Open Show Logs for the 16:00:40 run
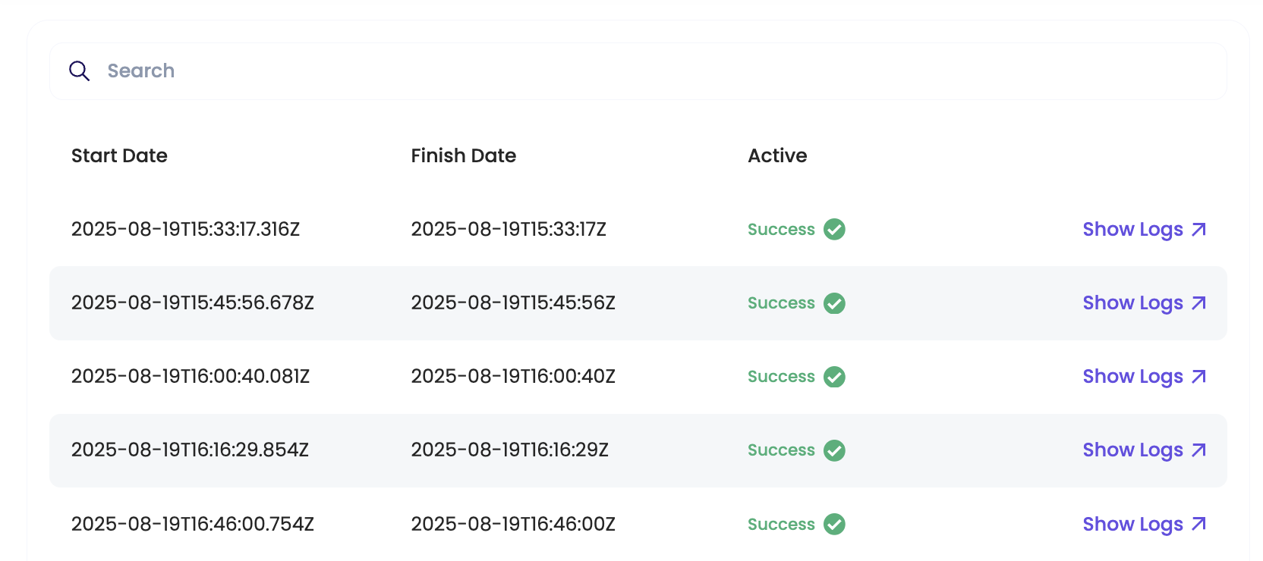This screenshot has height=561, width=1263. pos(1144,377)
